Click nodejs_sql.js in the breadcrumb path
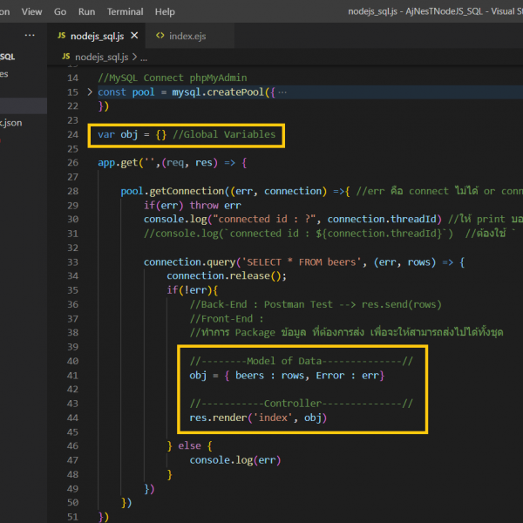523x523 pixels. (101, 57)
